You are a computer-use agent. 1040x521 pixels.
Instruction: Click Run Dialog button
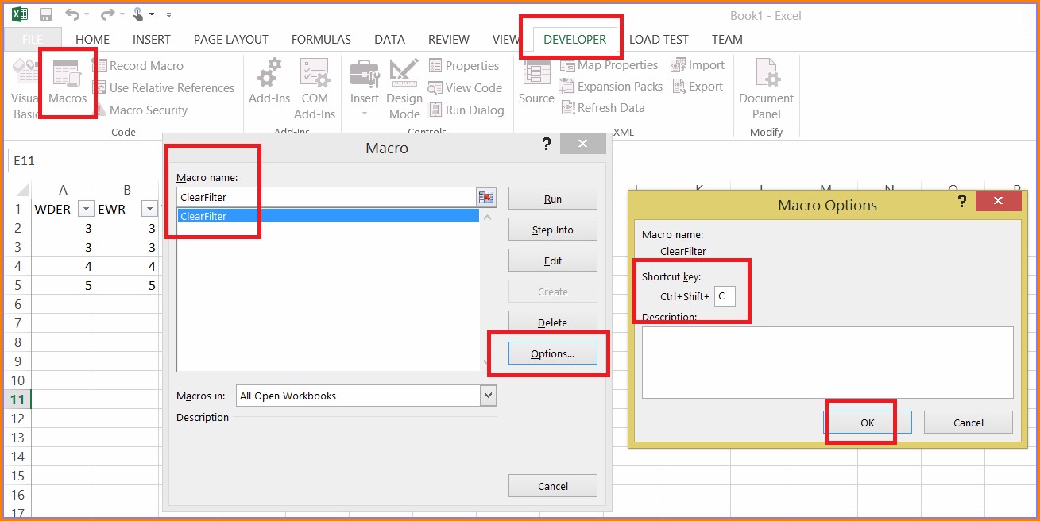click(x=466, y=110)
